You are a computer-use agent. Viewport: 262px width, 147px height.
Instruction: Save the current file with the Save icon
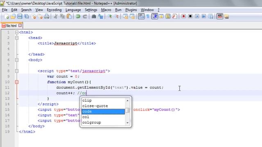coord(20,16)
